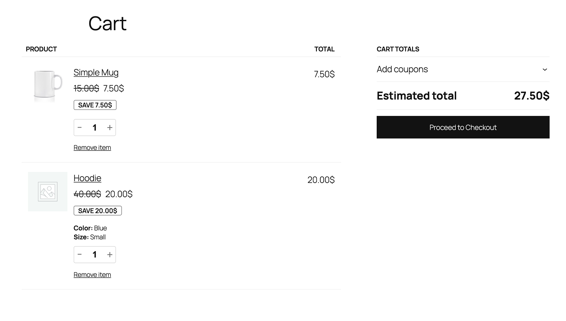Increase the Hoodie quantity

[109, 254]
